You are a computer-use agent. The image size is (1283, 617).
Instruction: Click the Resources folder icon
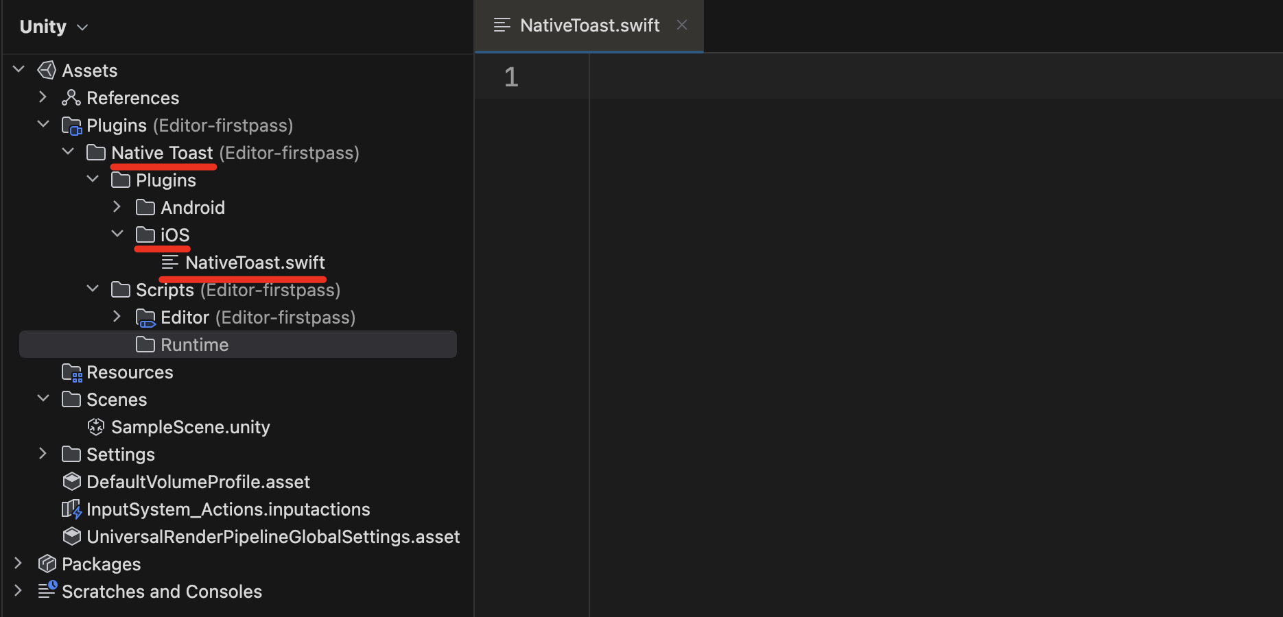(x=71, y=372)
